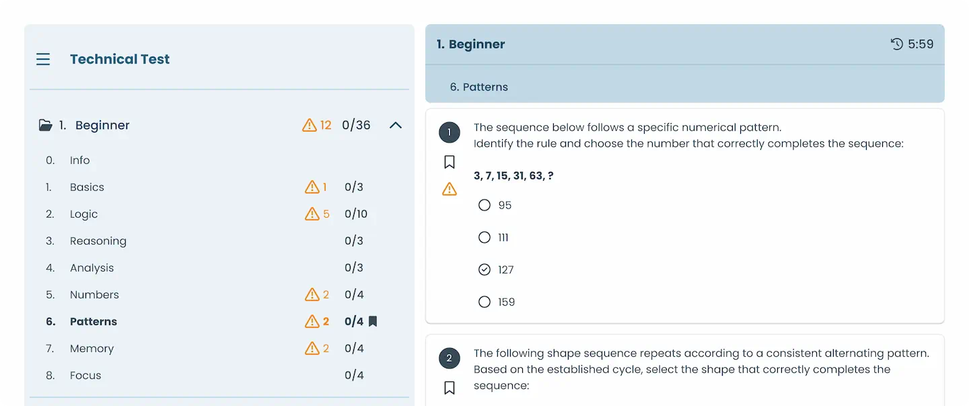Image resolution: width=969 pixels, height=406 pixels.
Task: Click the Technical Test title
Action: pos(120,59)
